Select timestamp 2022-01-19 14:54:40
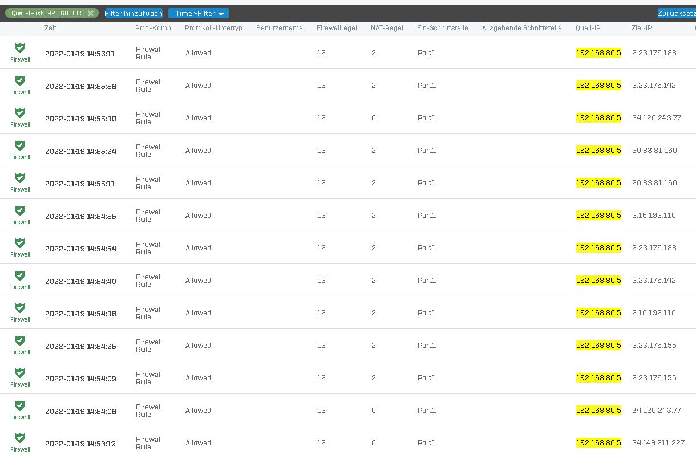The height and width of the screenshot is (455, 696). click(80, 281)
